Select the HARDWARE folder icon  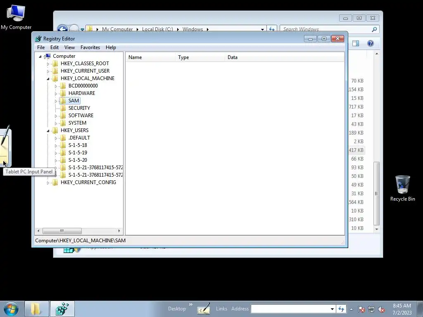pos(63,93)
